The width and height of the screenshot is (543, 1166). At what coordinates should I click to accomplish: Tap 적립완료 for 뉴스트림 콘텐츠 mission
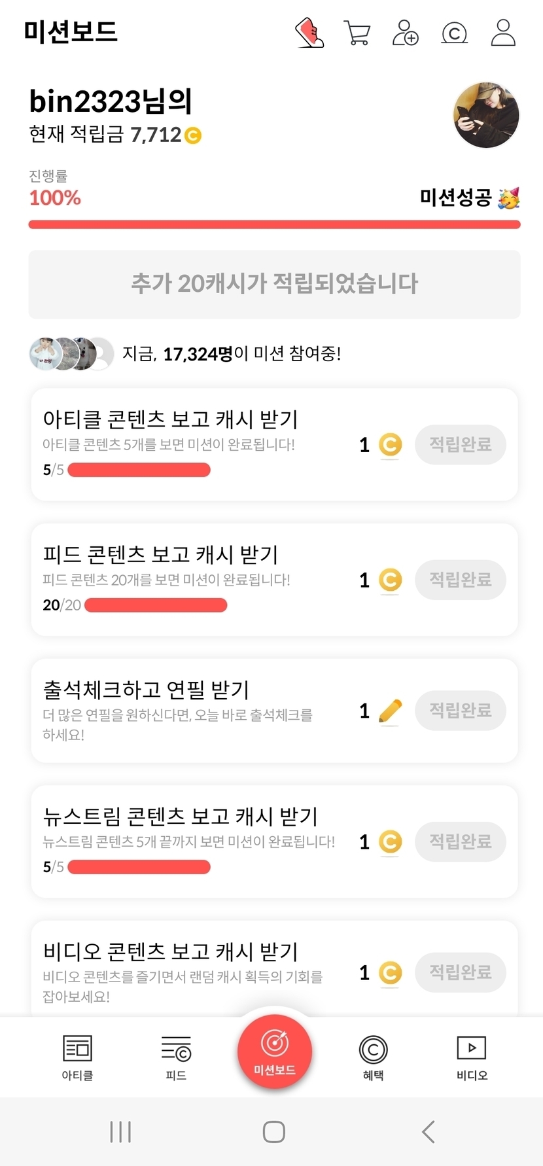pyautogui.click(x=460, y=841)
